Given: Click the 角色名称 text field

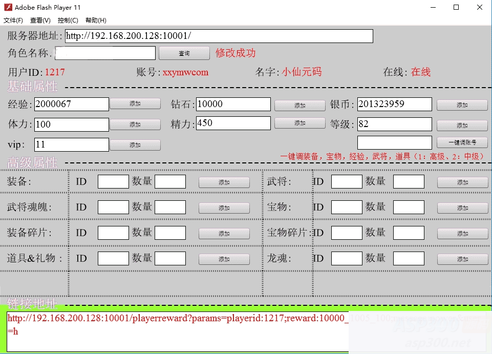Looking at the screenshot, I should click(105, 53).
